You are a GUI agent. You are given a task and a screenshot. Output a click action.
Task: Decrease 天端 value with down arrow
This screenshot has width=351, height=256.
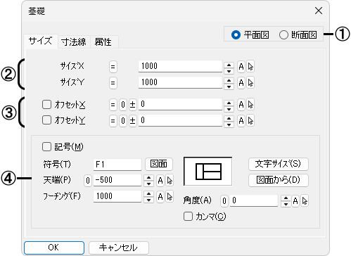click(148, 184)
